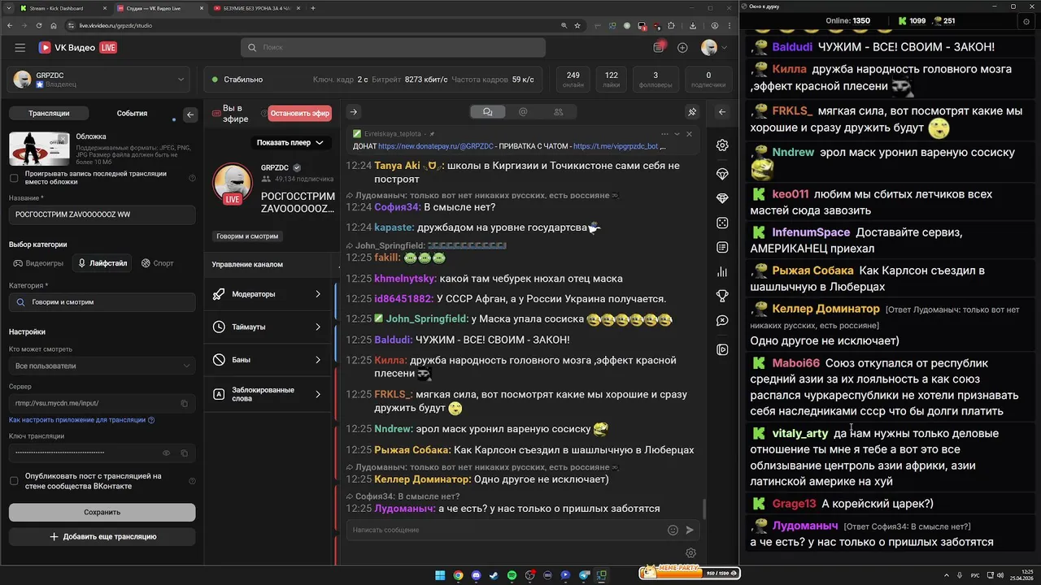The height and width of the screenshot is (585, 1041).
Task: Check Опубликовать пост с трансляцией на стене
Action: point(14,481)
